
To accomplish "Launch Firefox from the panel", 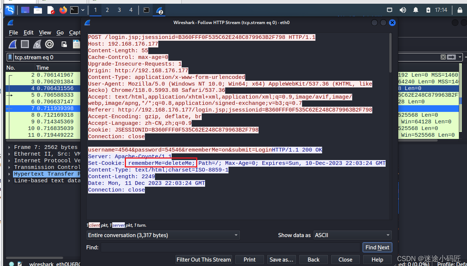I will pos(63,10).
